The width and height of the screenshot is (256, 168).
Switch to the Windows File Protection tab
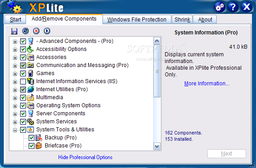click(137, 20)
